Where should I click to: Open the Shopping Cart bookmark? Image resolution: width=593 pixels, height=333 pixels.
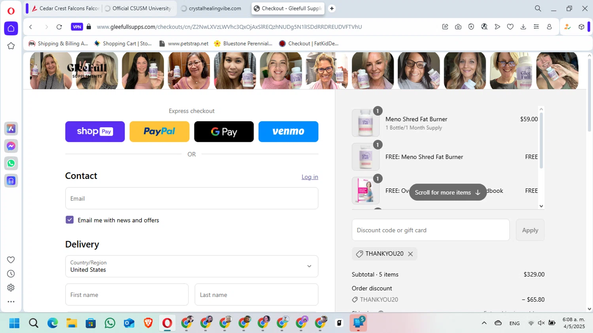point(123,43)
